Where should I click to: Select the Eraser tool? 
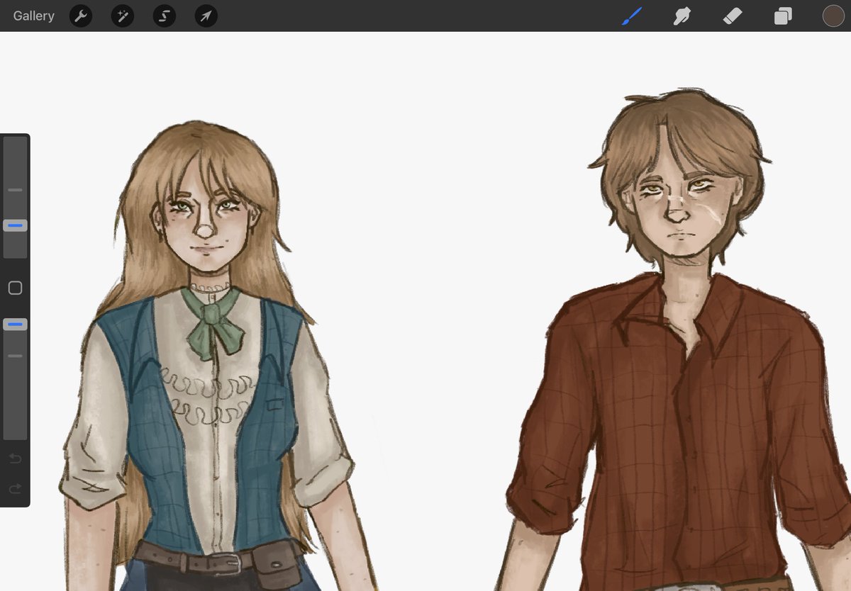point(733,16)
